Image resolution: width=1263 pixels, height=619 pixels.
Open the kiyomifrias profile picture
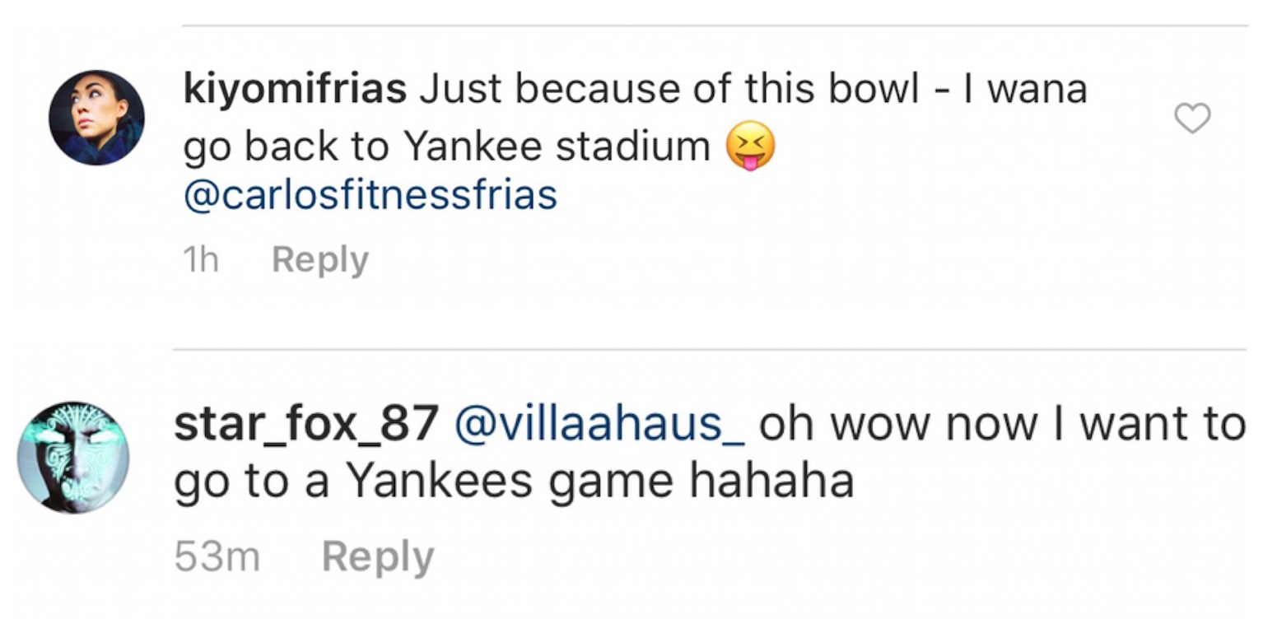pos(96,118)
